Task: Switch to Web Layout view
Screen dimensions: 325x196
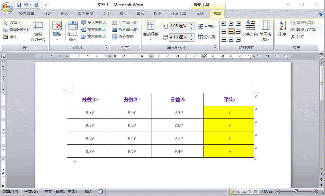Action: pos(244,192)
